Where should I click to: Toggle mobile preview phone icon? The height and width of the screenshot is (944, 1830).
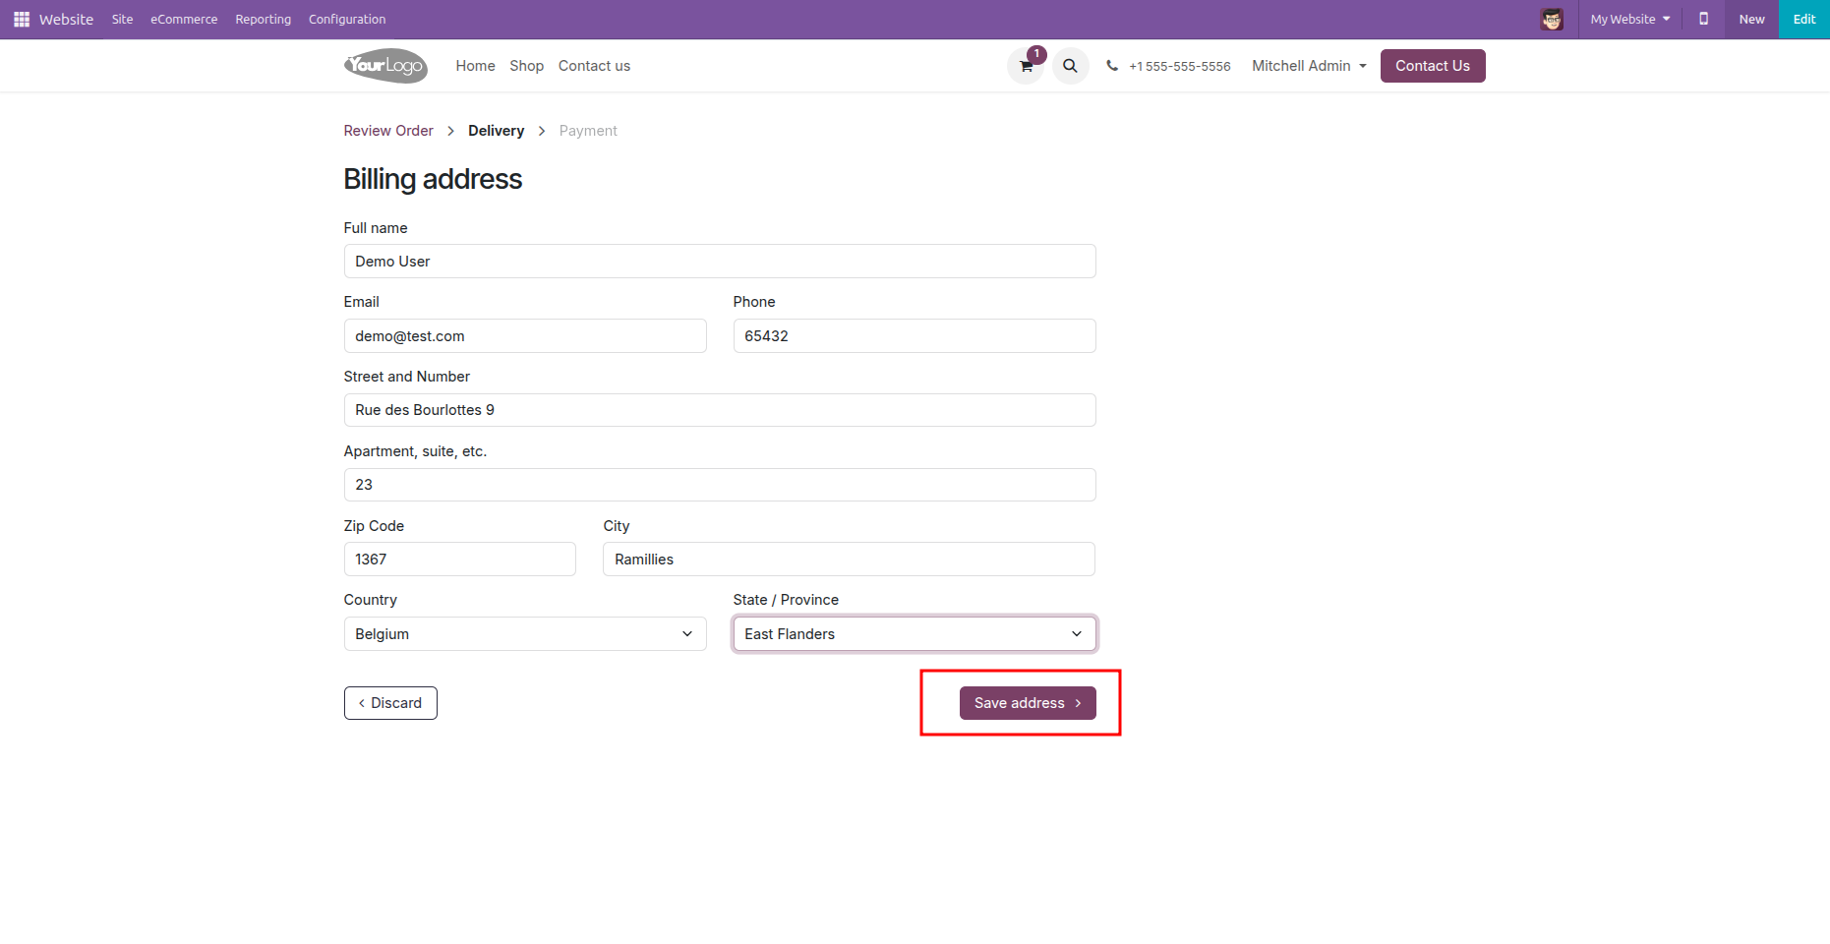(1704, 20)
